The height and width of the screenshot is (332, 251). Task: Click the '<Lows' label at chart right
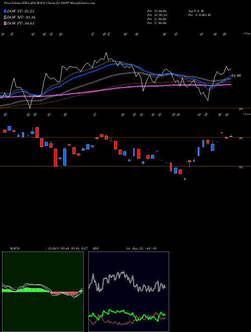246,114
